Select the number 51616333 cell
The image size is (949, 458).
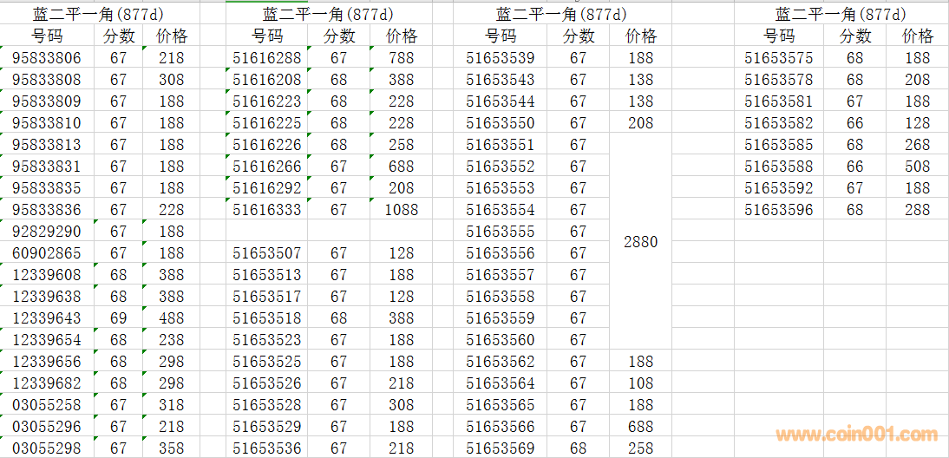tap(267, 210)
